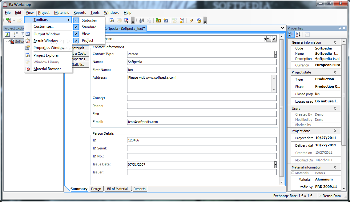350x202 pixels.
Task: Open the Extra Costs side tab
Action: point(80,53)
